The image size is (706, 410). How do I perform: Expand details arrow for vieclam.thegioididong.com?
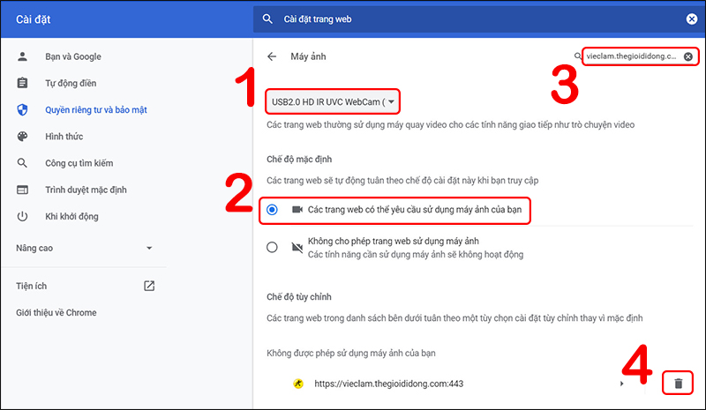coord(622,384)
